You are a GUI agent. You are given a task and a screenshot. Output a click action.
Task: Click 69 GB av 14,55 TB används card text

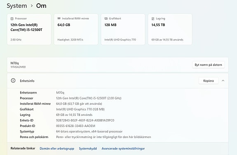click(x=167, y=40)
